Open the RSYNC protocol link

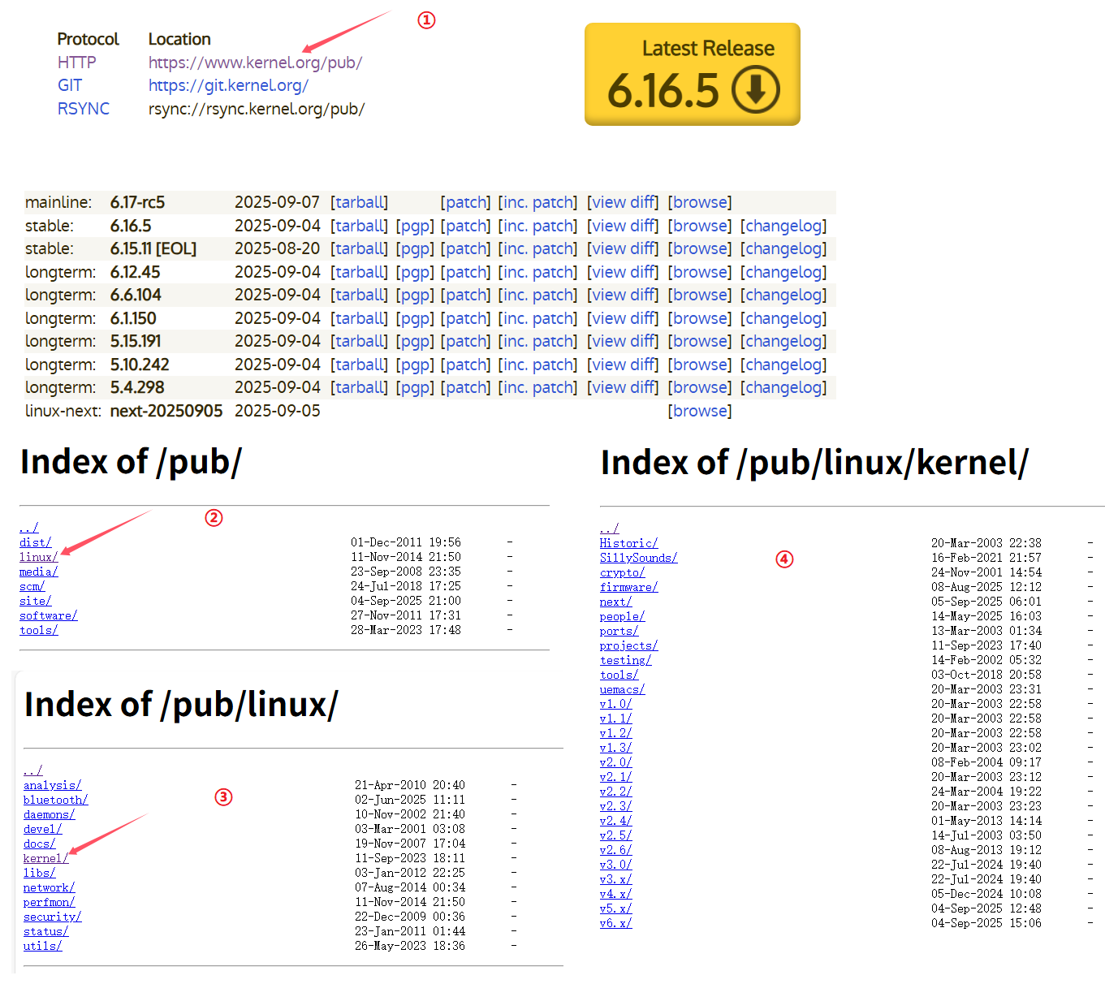coord(84,109)
